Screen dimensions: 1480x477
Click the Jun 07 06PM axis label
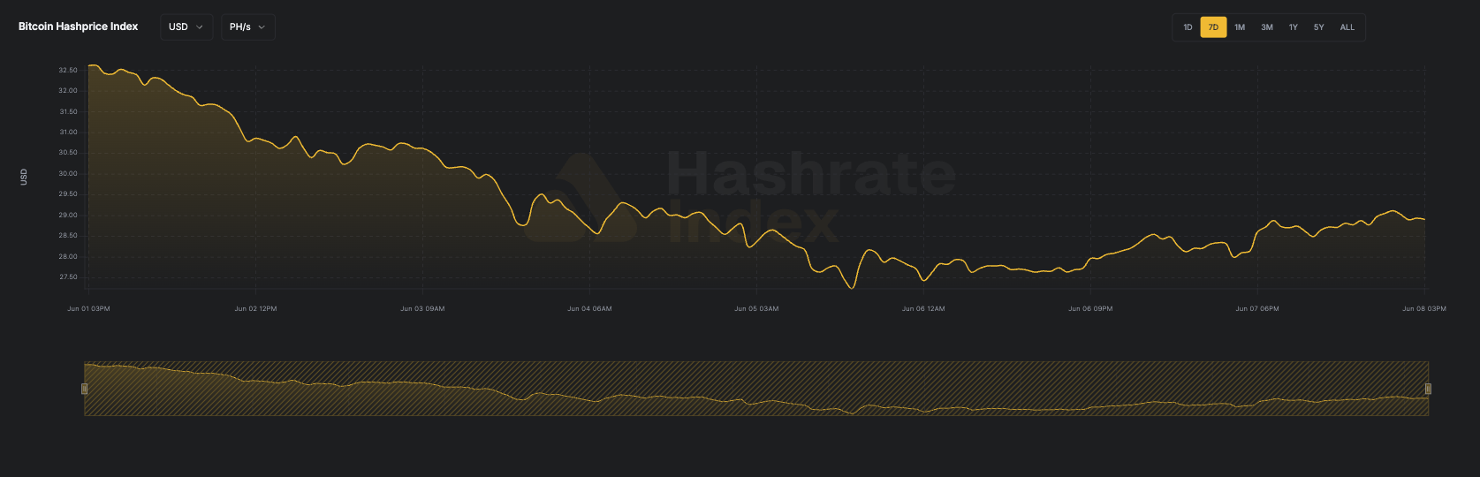1257,309
